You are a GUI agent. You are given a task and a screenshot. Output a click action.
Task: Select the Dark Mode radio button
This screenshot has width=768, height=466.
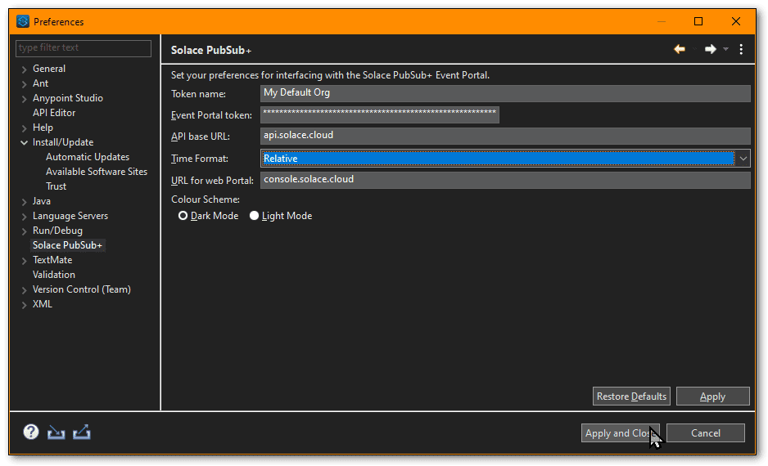coord(183,216)
